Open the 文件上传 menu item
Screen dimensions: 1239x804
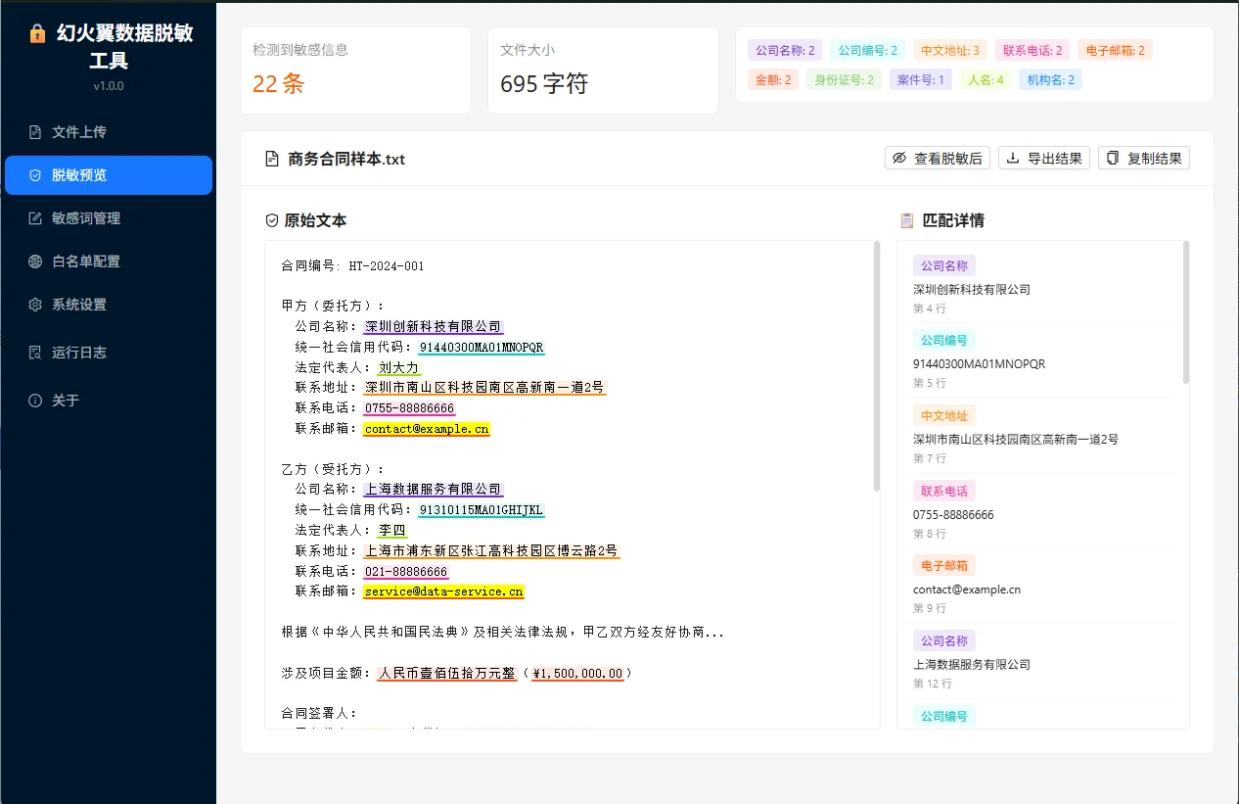(109, 132)
